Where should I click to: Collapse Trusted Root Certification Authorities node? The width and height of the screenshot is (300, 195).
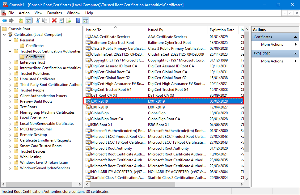coord(10,51)
